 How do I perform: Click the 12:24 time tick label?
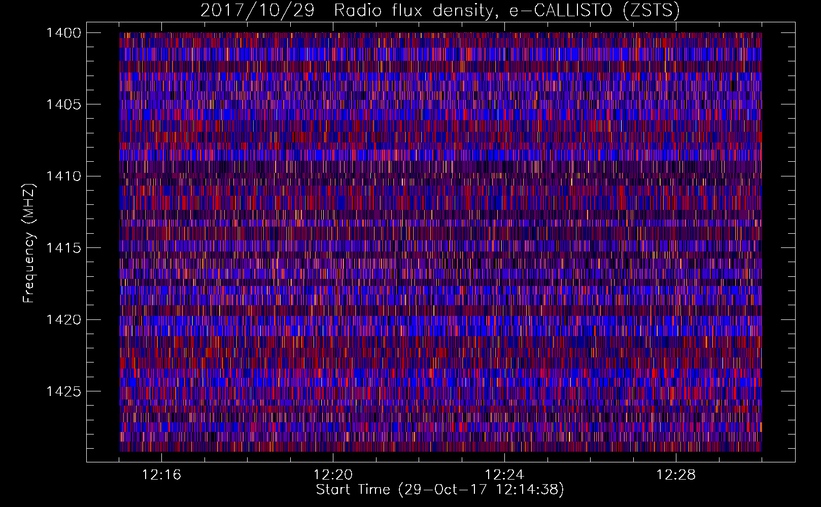[504, 475]
